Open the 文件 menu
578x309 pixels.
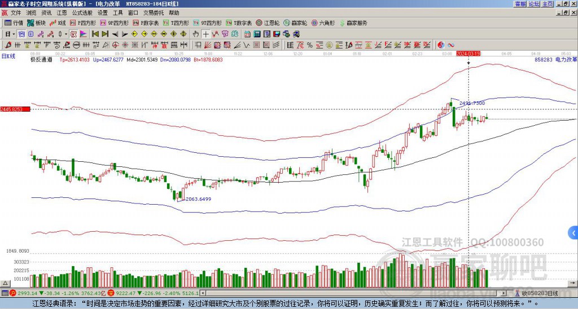coord(15,13)
